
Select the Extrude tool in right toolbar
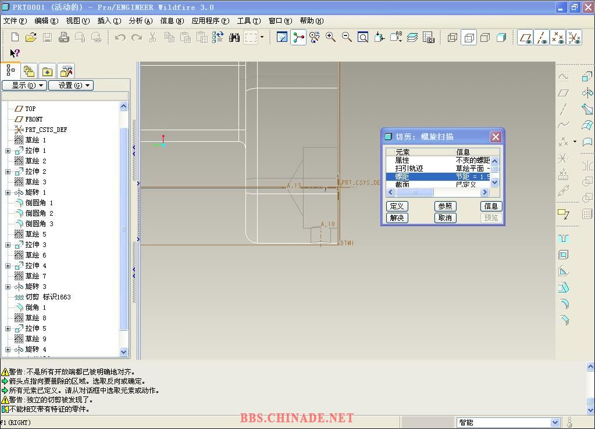click(x=587, y=77)
